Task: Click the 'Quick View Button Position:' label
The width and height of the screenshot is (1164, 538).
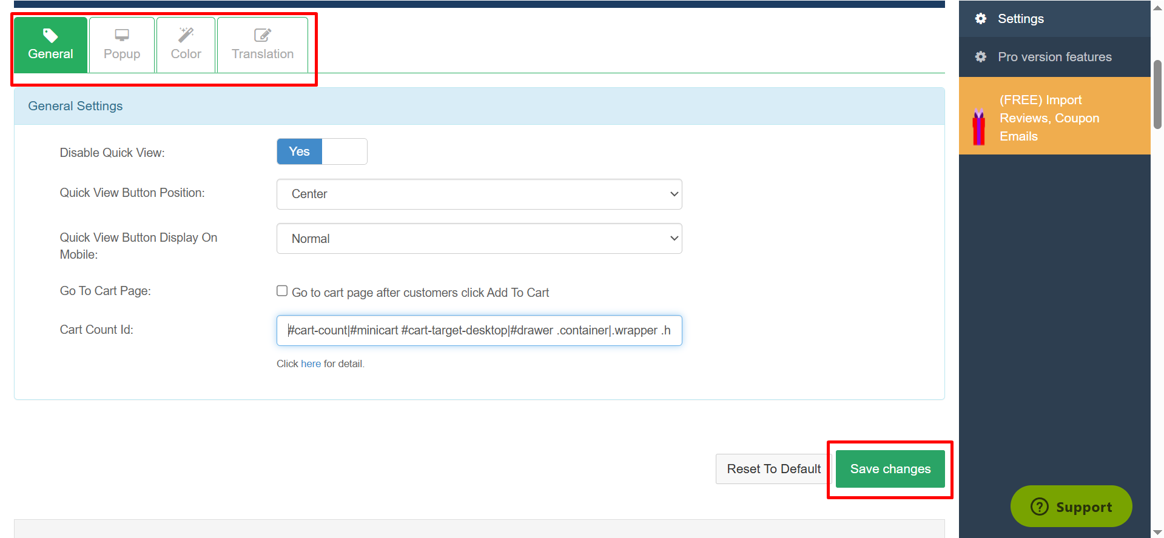Action: [x=132, y=193]
